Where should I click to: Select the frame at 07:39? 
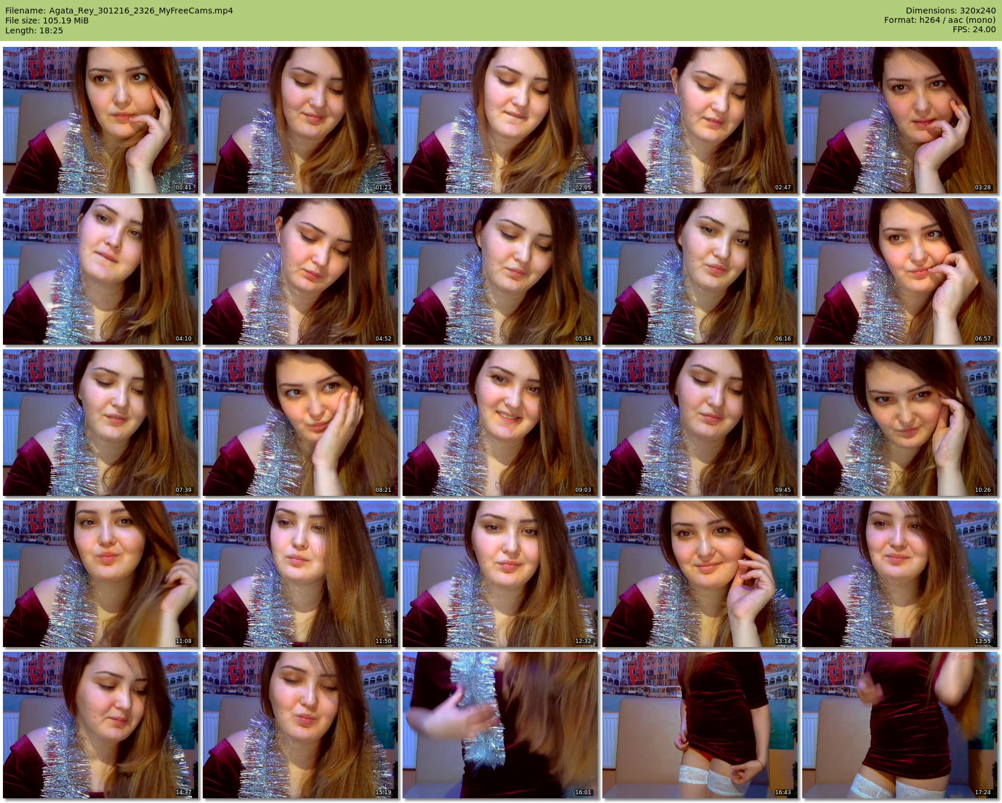(100, 423)
